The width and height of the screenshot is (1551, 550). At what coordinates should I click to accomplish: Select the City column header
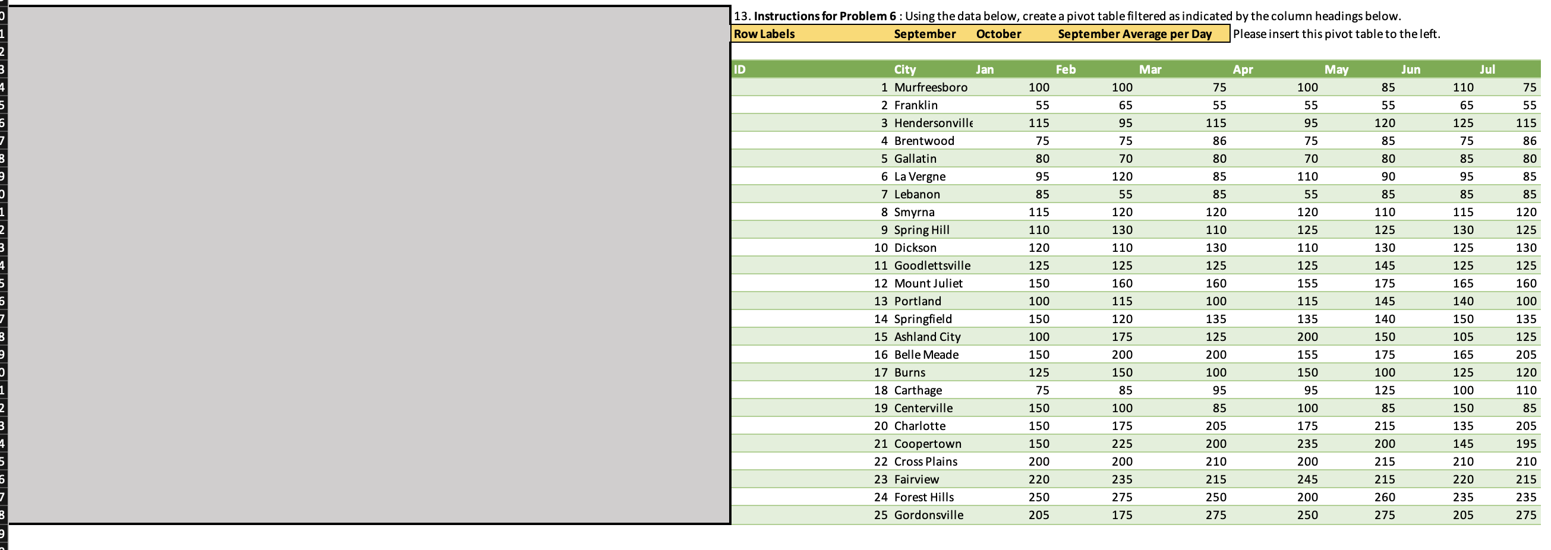[906, 70]
